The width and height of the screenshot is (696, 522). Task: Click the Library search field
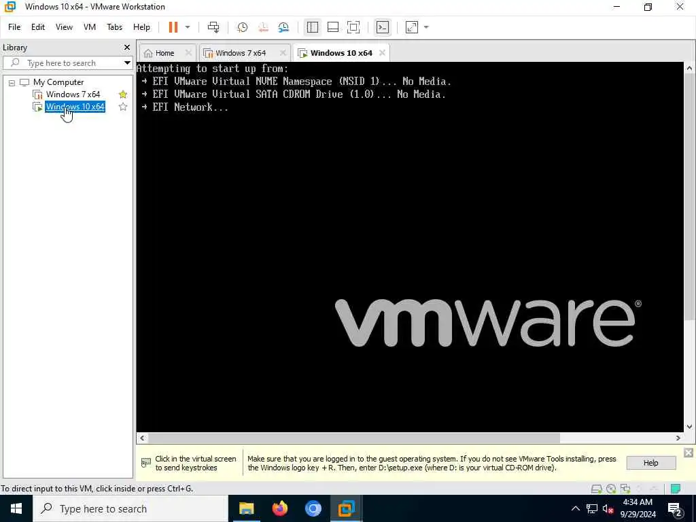point(62,63)
